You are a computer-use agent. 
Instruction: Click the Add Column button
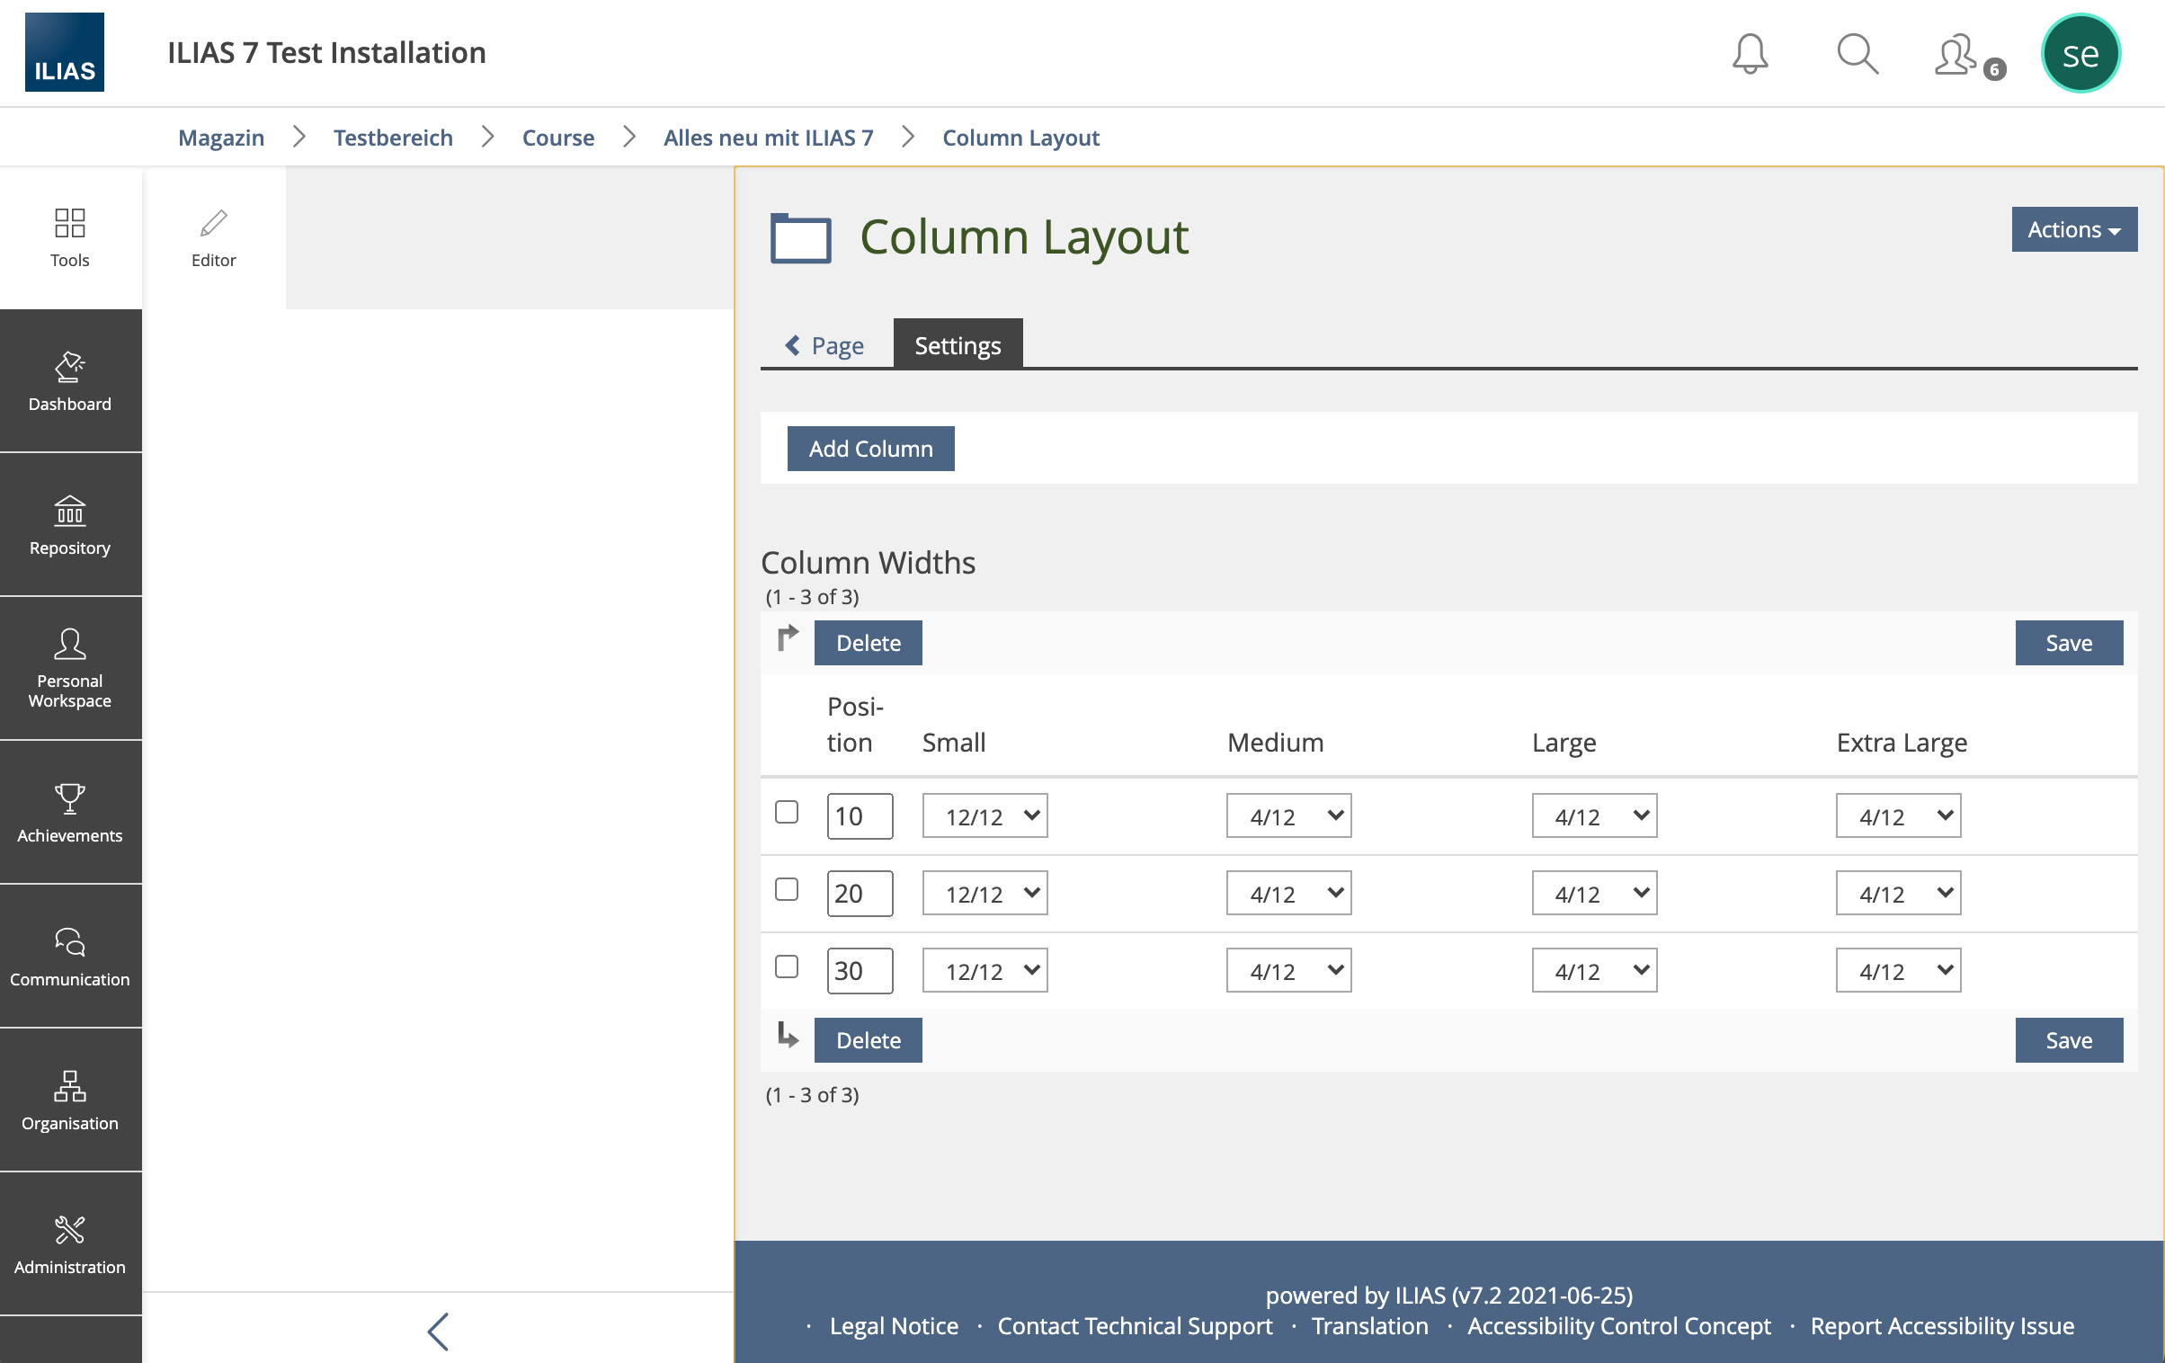870,448
